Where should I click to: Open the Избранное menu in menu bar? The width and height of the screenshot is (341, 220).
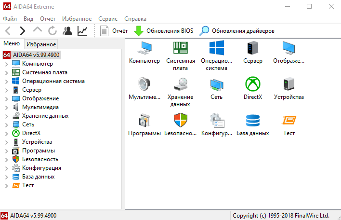click(x=77, y=19)
